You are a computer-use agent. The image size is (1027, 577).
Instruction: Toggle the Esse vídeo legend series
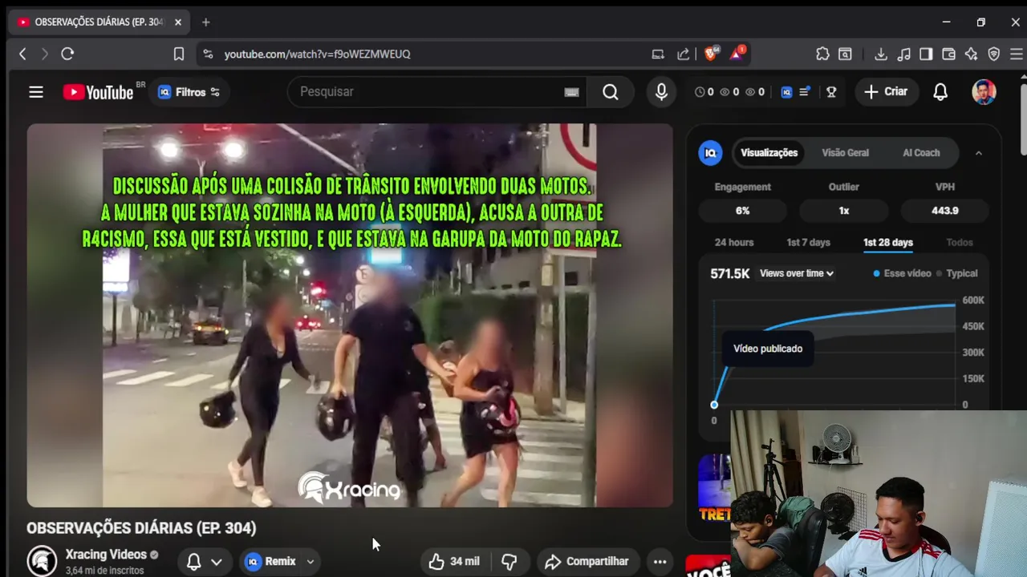pos(902,273)
